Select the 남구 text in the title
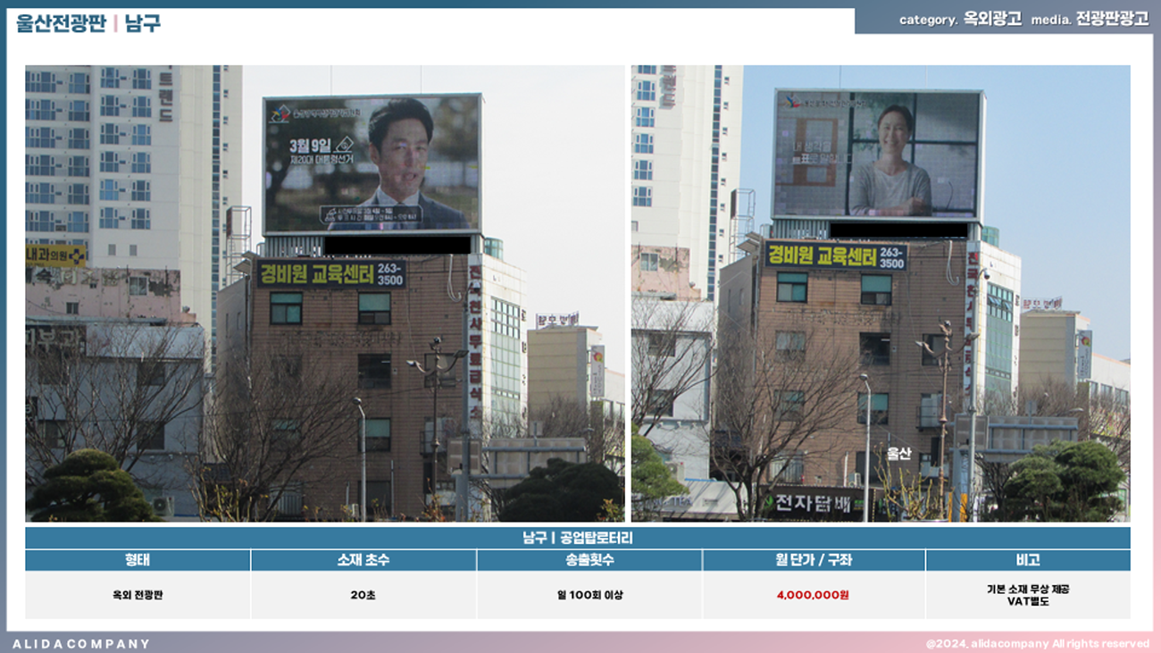Viewport: 1161px width, 653px height. pos(144,23)
